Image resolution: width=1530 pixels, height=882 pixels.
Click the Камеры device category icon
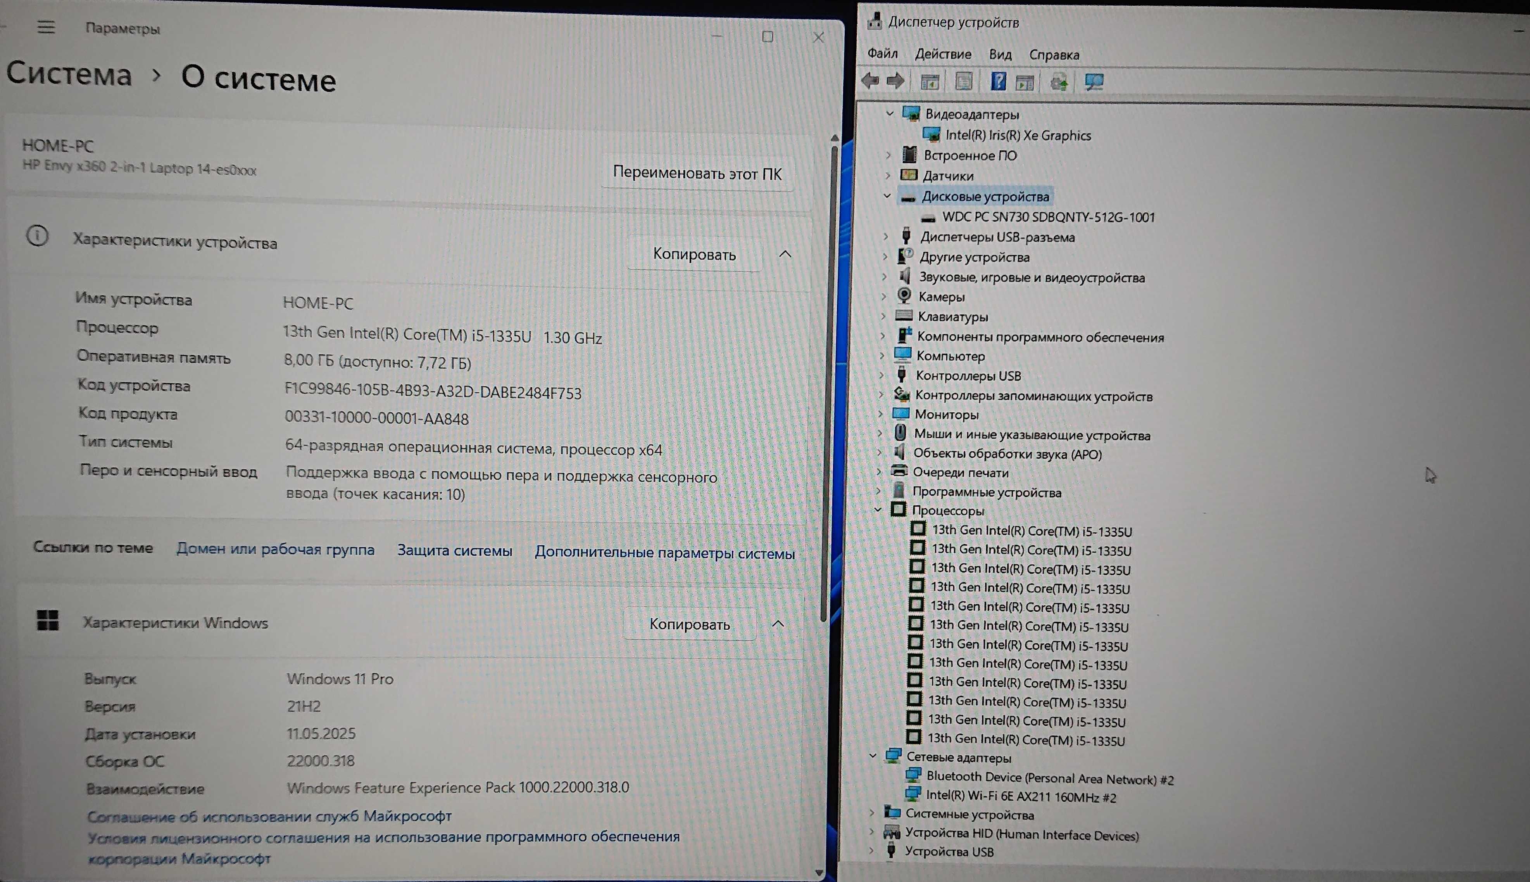click(x=904, y=296)
